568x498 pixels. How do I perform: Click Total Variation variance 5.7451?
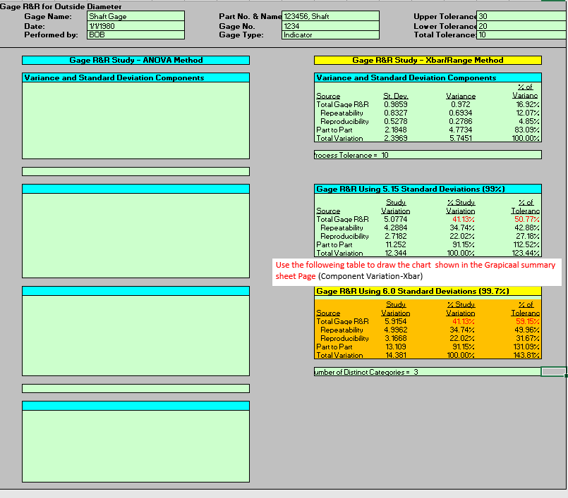[x=461, y=138]
